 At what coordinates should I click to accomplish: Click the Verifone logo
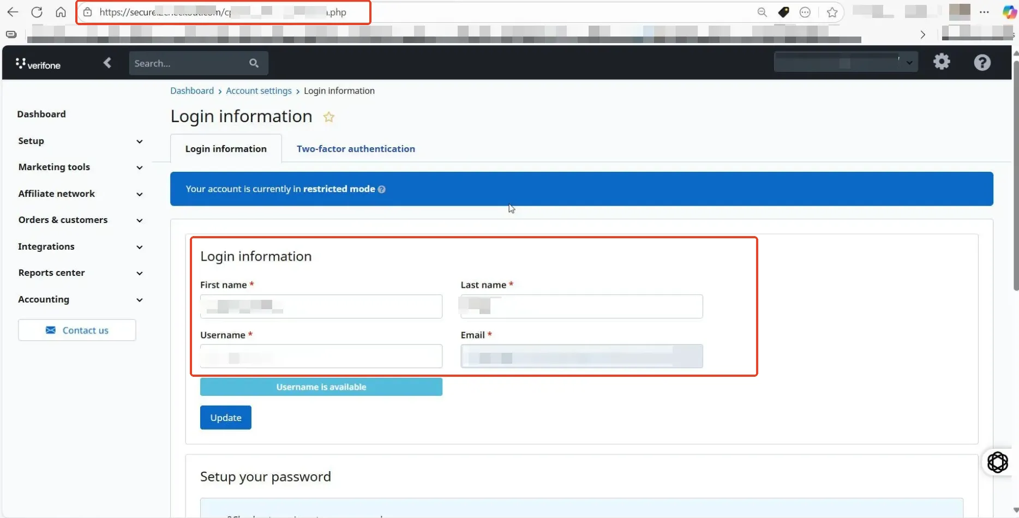click(38, 64)
